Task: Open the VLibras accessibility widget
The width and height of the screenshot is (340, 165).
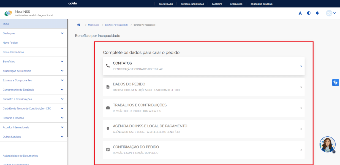Action: [x=335, y=82]
